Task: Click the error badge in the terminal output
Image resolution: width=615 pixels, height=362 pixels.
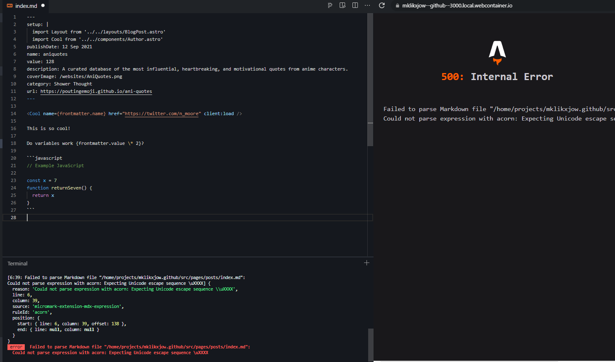Action: (x=16, y=347)
